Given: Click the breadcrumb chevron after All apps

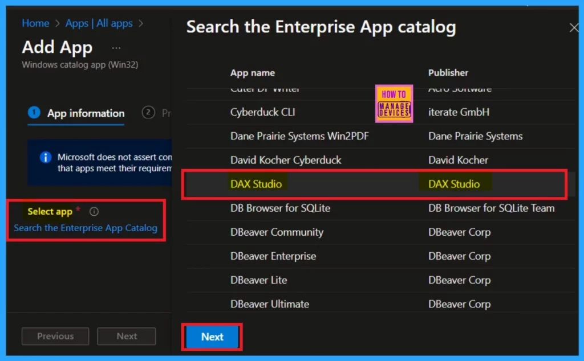Looking at the screenshot, I should click(x=141, y=23).
